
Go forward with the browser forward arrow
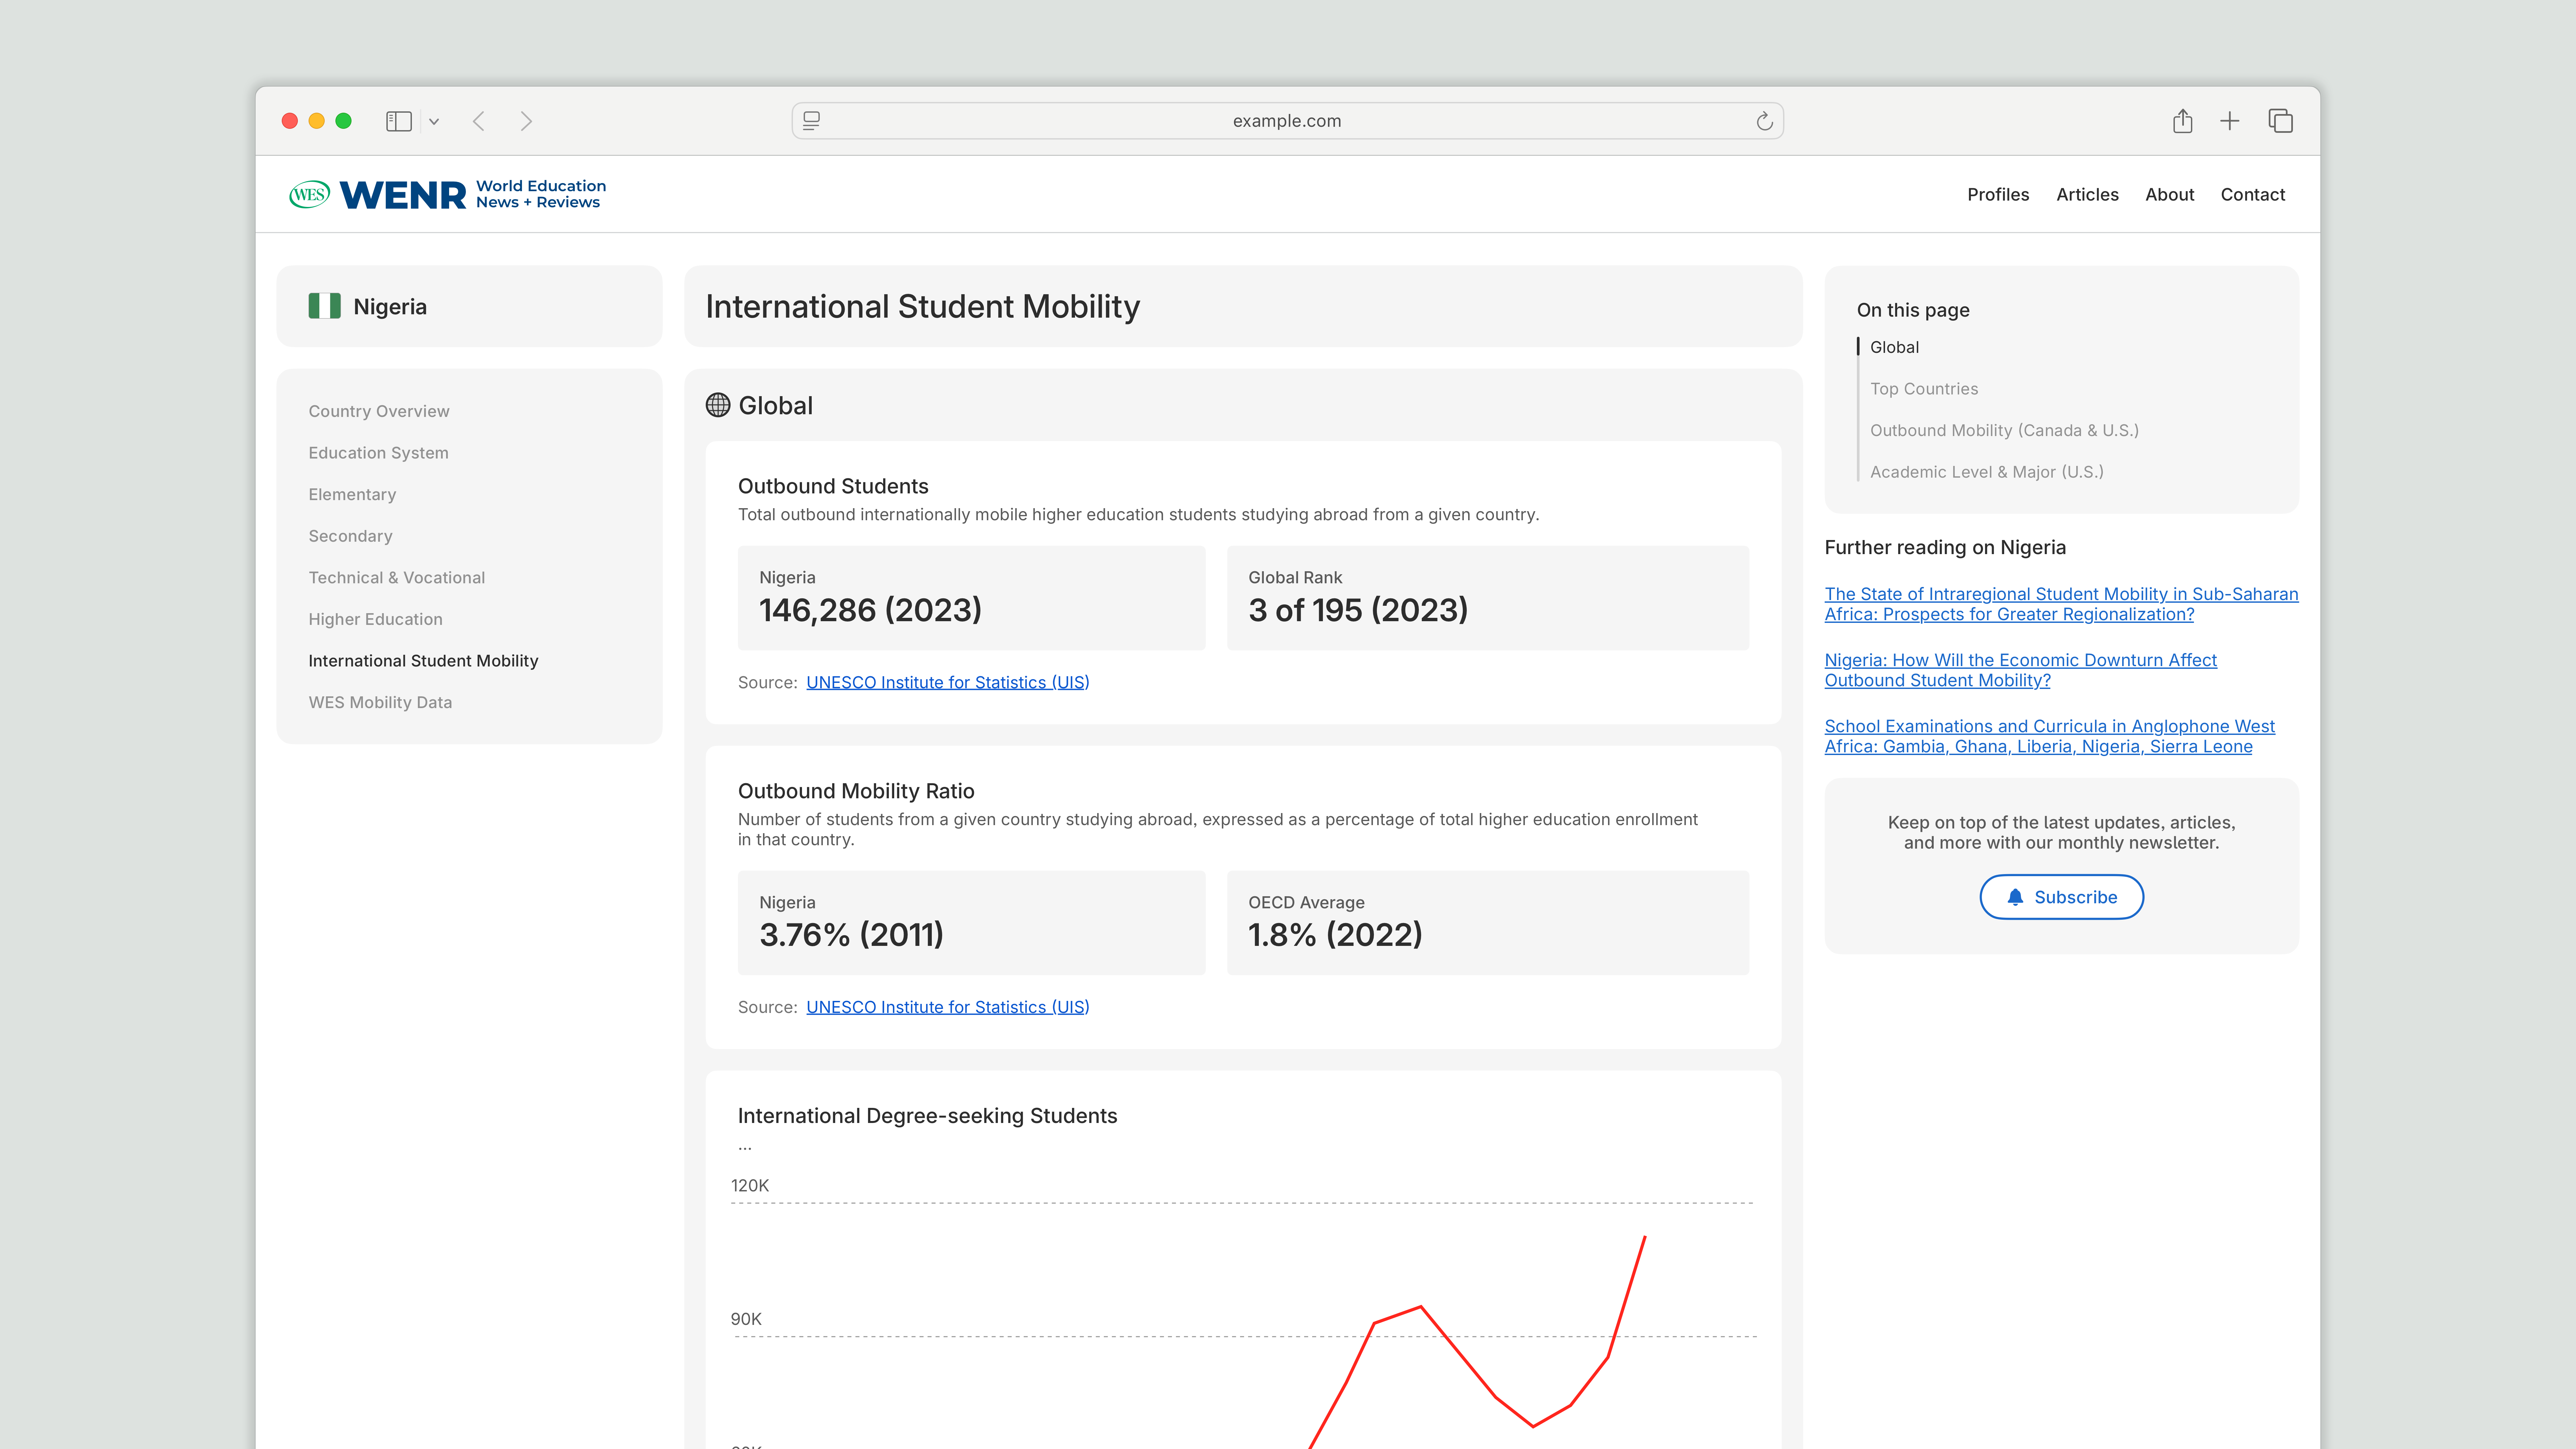(526, 121)
